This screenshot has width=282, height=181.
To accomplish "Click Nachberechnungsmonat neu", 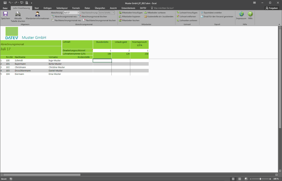I will click(x=66, y=21).
